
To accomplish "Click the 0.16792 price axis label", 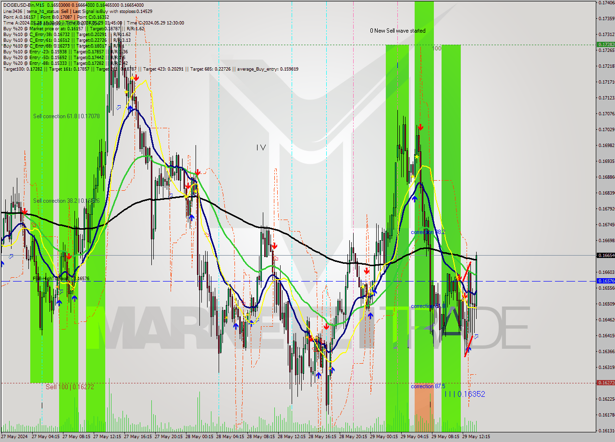I will [607, 209].
